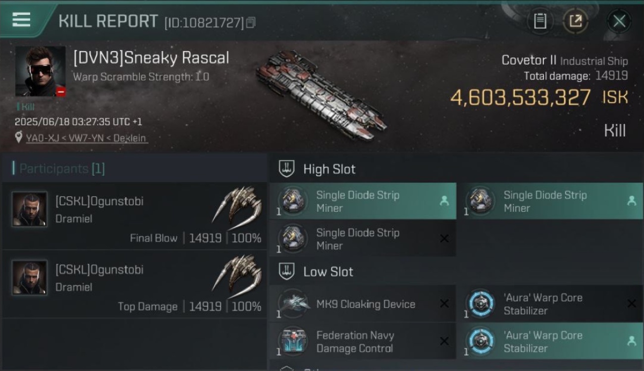Toggle the person icon on the lower 'Aura' Warp Core Stabilizer
Image resolution: width=644 pixels, height=371 pixels.
tap(632, 341)
